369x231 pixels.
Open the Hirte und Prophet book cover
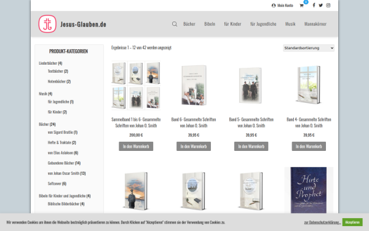click(309, 190)
